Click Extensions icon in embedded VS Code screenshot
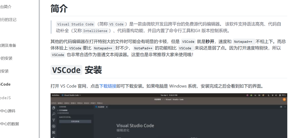 (54, 133)
